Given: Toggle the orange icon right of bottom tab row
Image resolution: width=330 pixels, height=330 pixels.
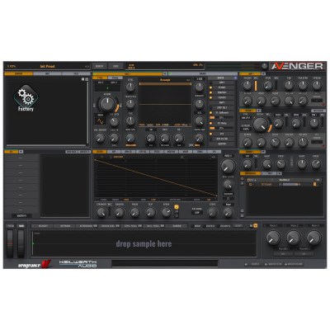Looking at the screenshot, I should 256,226.
